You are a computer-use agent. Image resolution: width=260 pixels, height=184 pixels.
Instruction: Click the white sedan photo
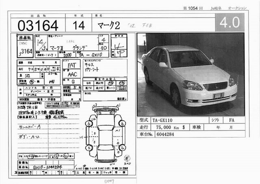[x=190, y=74]
